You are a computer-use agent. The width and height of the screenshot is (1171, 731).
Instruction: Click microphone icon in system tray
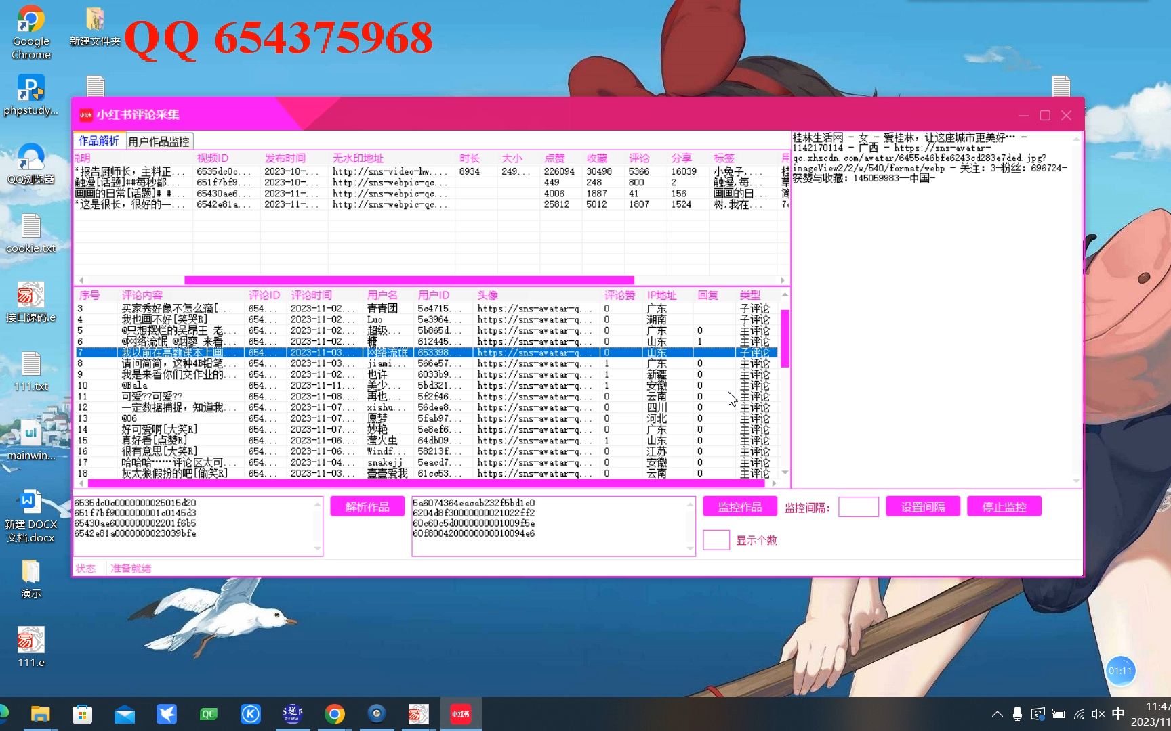pyautogui.click(x=1017, y=714)
